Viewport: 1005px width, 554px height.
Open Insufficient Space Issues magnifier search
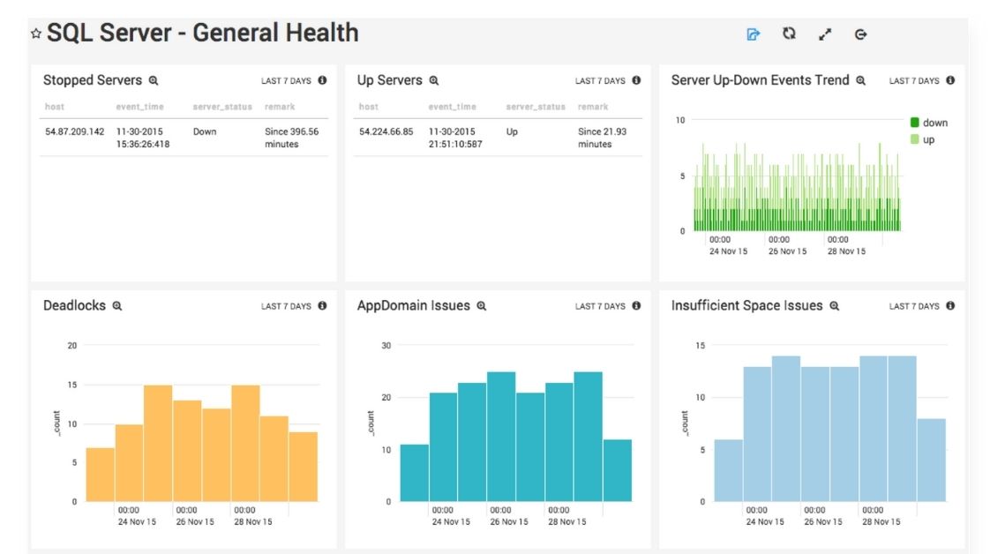pyautogui.click(x=834, y=306)
